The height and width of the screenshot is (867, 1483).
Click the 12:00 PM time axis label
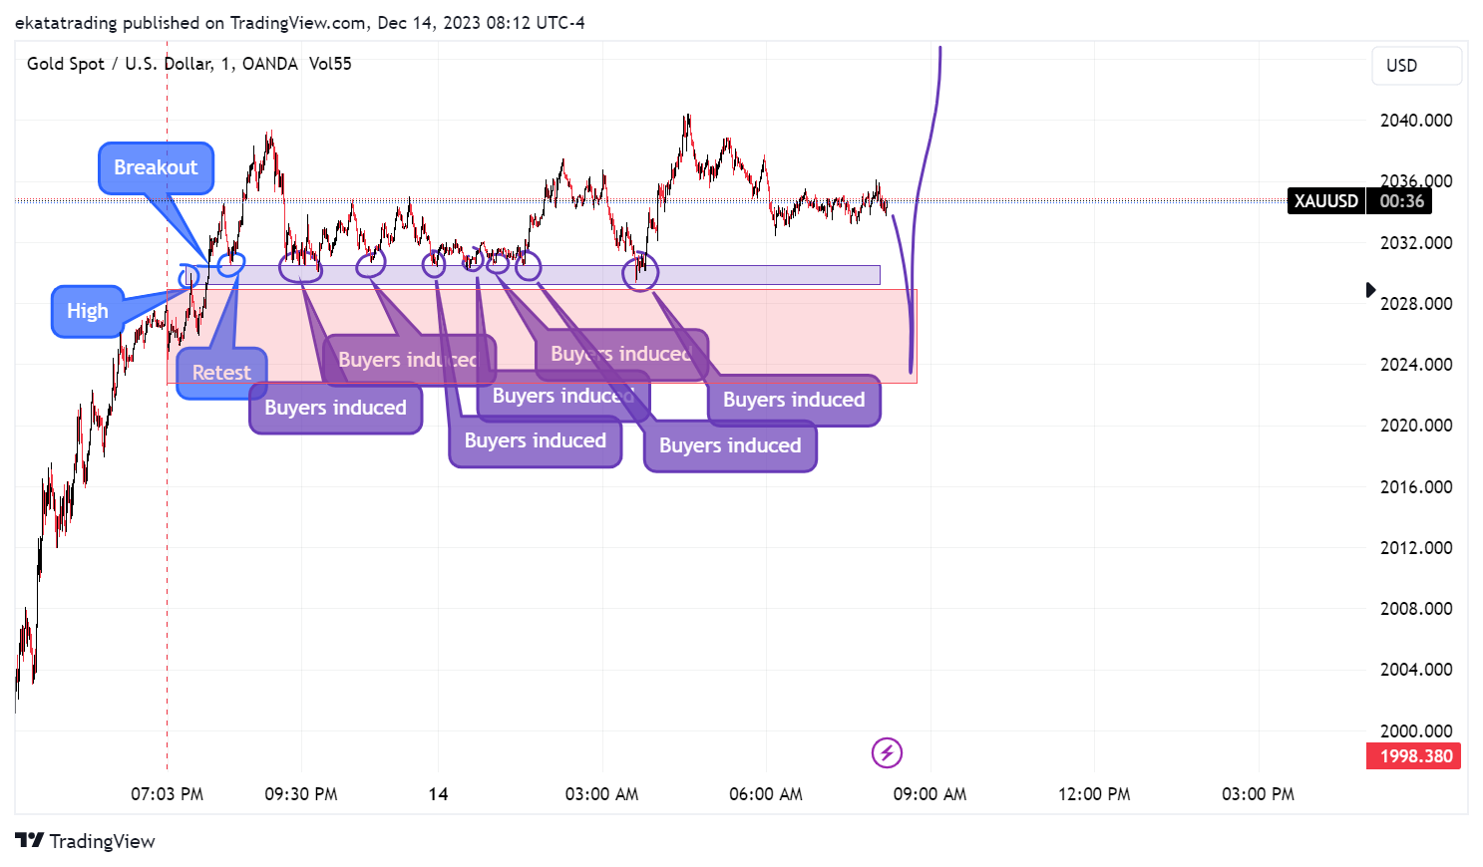pos(1094,794)
